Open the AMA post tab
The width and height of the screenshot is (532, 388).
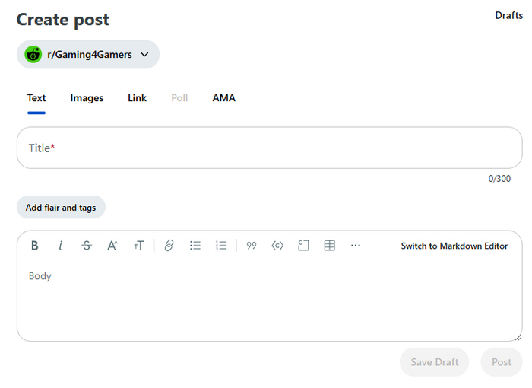223,98
